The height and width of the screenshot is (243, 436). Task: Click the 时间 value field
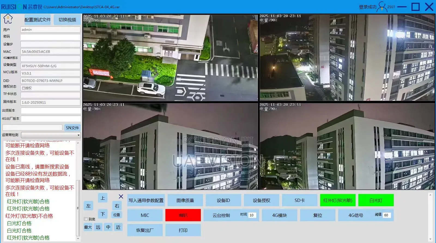click(x=252, y=215)
